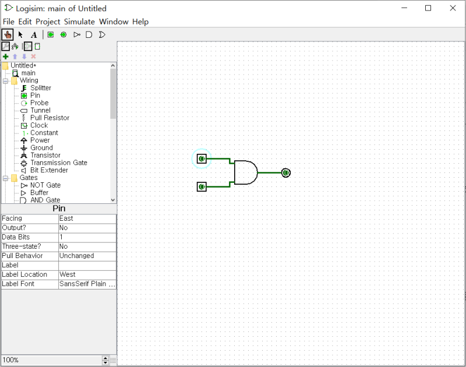Select Transmission Gate in component tree
This screenshot has height=367, width=466.
(58, 163)
